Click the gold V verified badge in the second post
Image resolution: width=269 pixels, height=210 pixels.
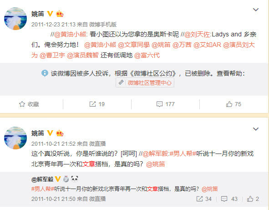pos(50,133)
